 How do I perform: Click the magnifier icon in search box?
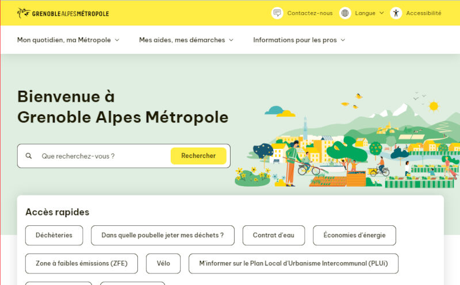point(28,156)
